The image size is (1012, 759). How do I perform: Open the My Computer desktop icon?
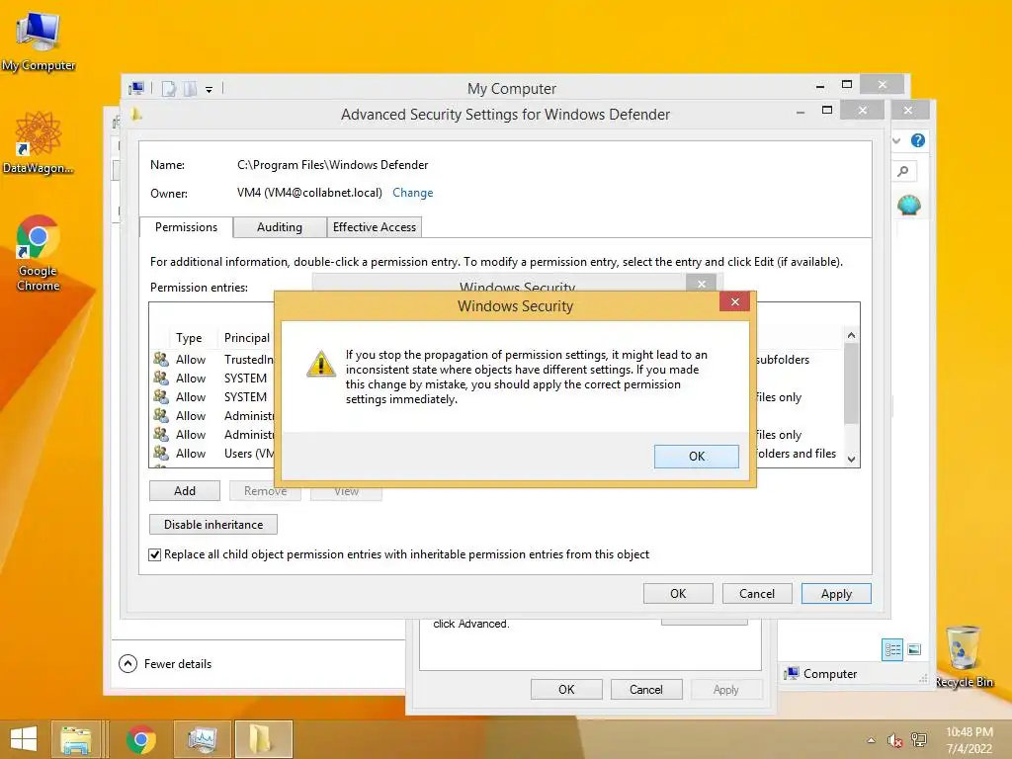pos(39,41)
